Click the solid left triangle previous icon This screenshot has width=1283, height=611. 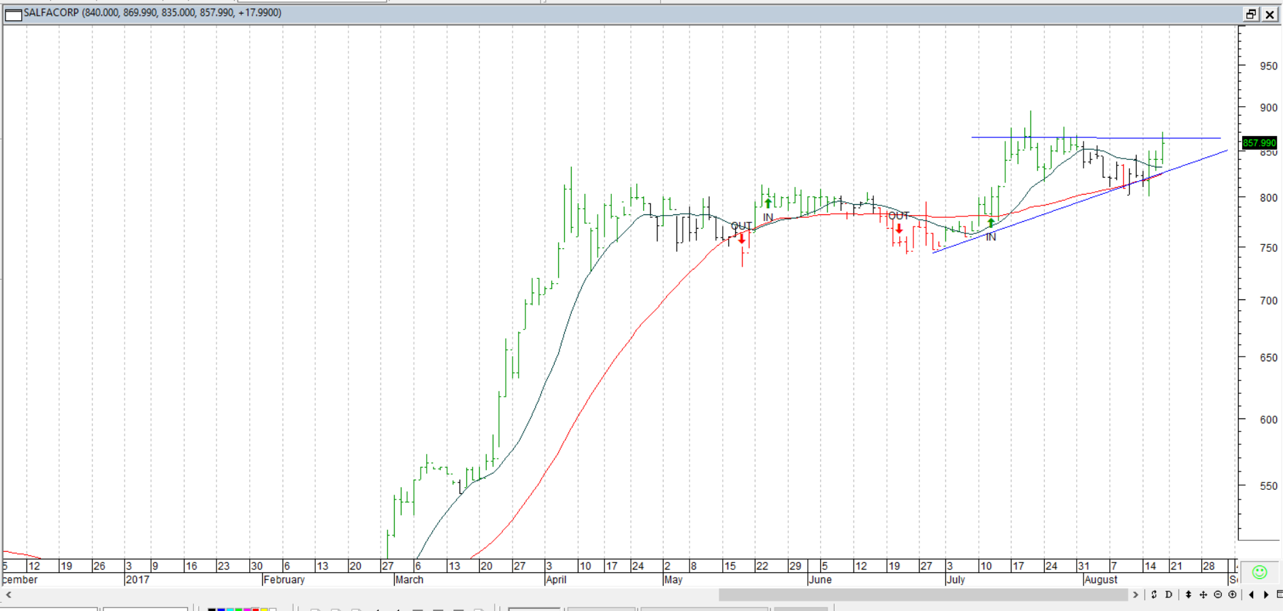(1251, 595)
